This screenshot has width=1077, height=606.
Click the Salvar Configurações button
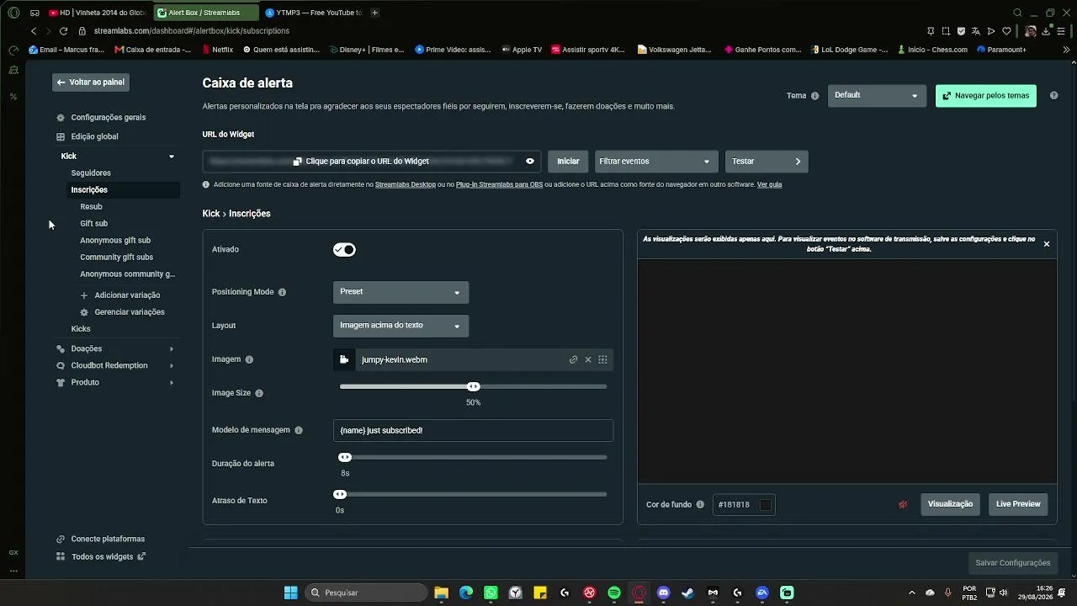1013,563
